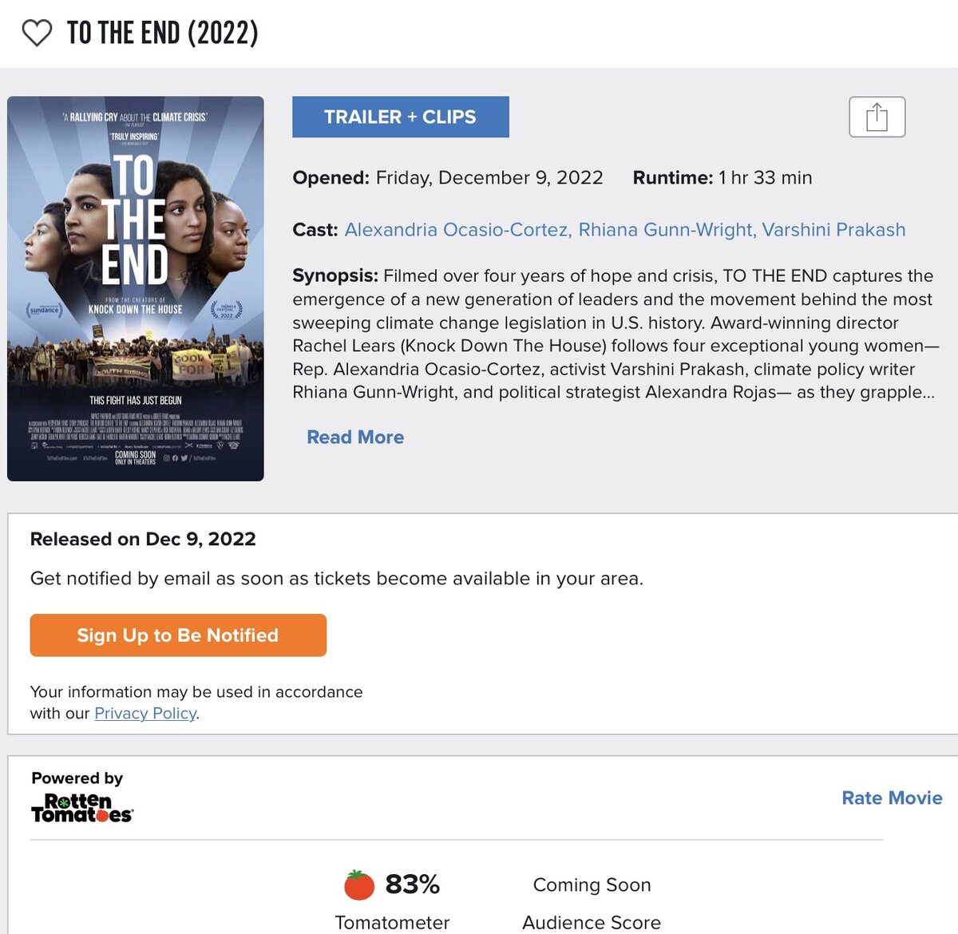Screen dimensions: 958x934
Task: Expand the synopsis with Read More
Action: (x=355, y=437)
